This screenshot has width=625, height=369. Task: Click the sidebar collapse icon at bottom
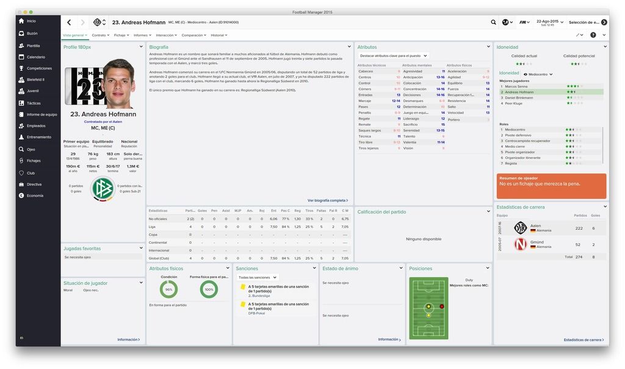coord(21,338)
